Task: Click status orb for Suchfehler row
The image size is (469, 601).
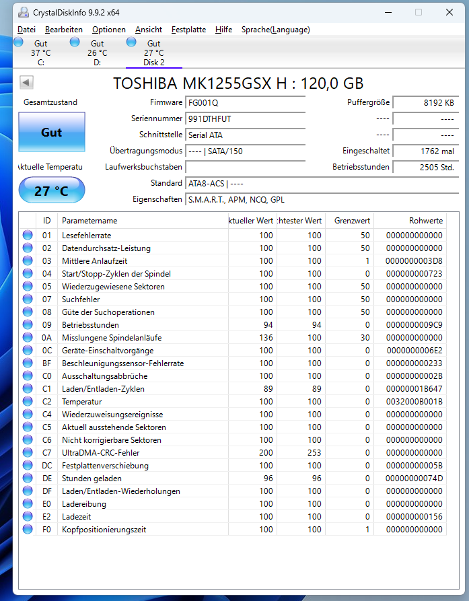Action: pos(28,299)
